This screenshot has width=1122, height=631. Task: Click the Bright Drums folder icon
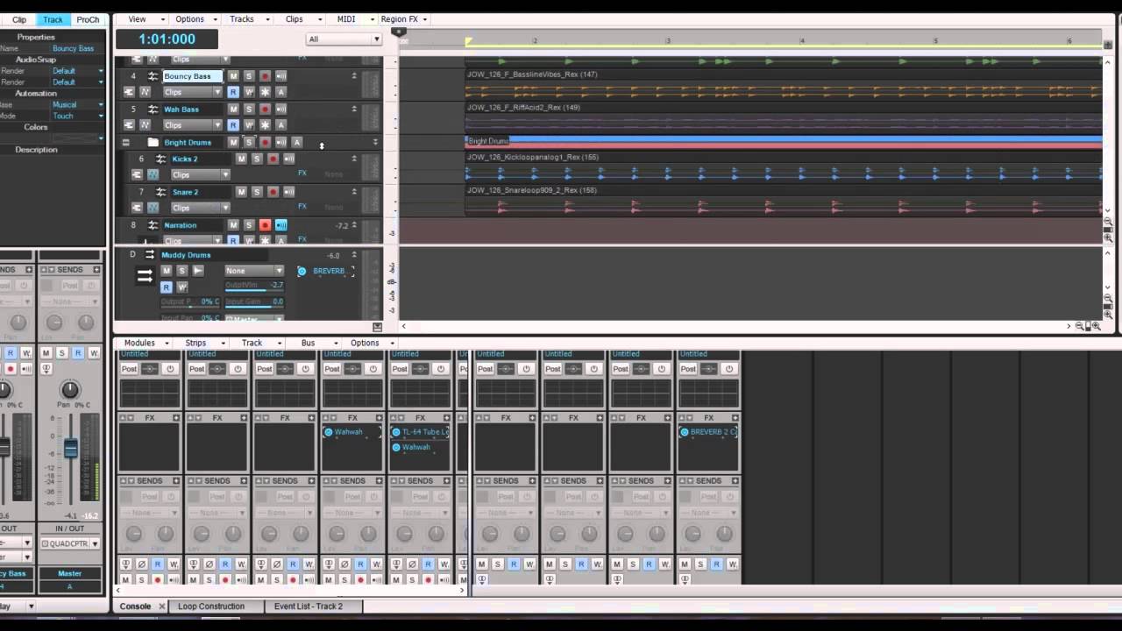[x=153, y=142]
